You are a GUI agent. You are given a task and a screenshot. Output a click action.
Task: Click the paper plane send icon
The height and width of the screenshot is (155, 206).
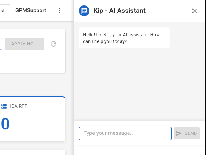pos(179,133)
